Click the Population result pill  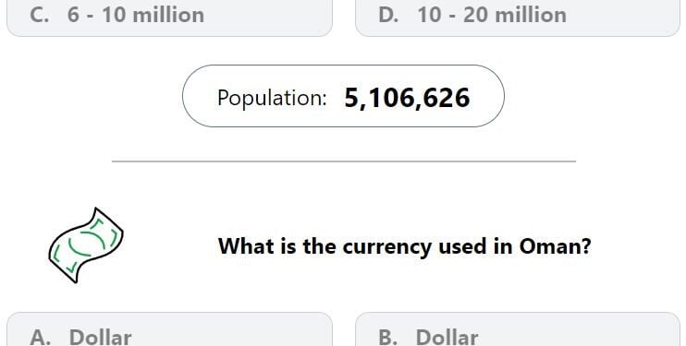click(x=343, y=96)
